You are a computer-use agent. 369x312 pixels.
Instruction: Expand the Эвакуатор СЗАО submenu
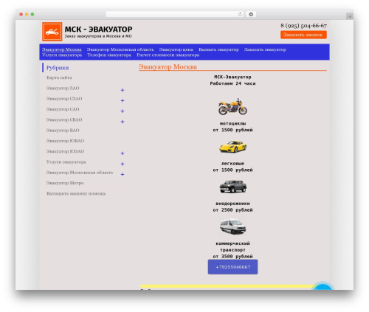point(123,101)
